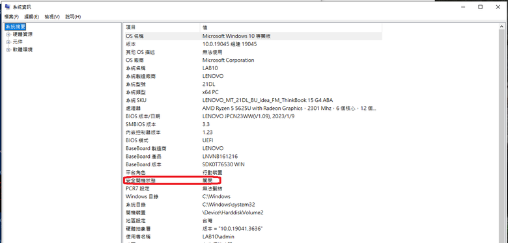508x243 pixels.
Task: Click the 項目 column header
Action: [x=162, y=27]
